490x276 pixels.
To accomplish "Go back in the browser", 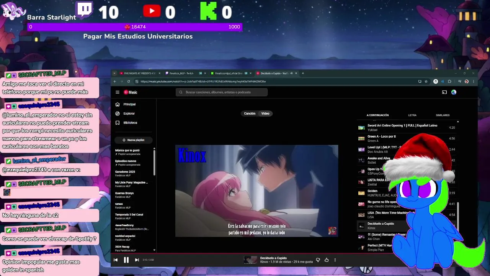I will pos(114,81).
